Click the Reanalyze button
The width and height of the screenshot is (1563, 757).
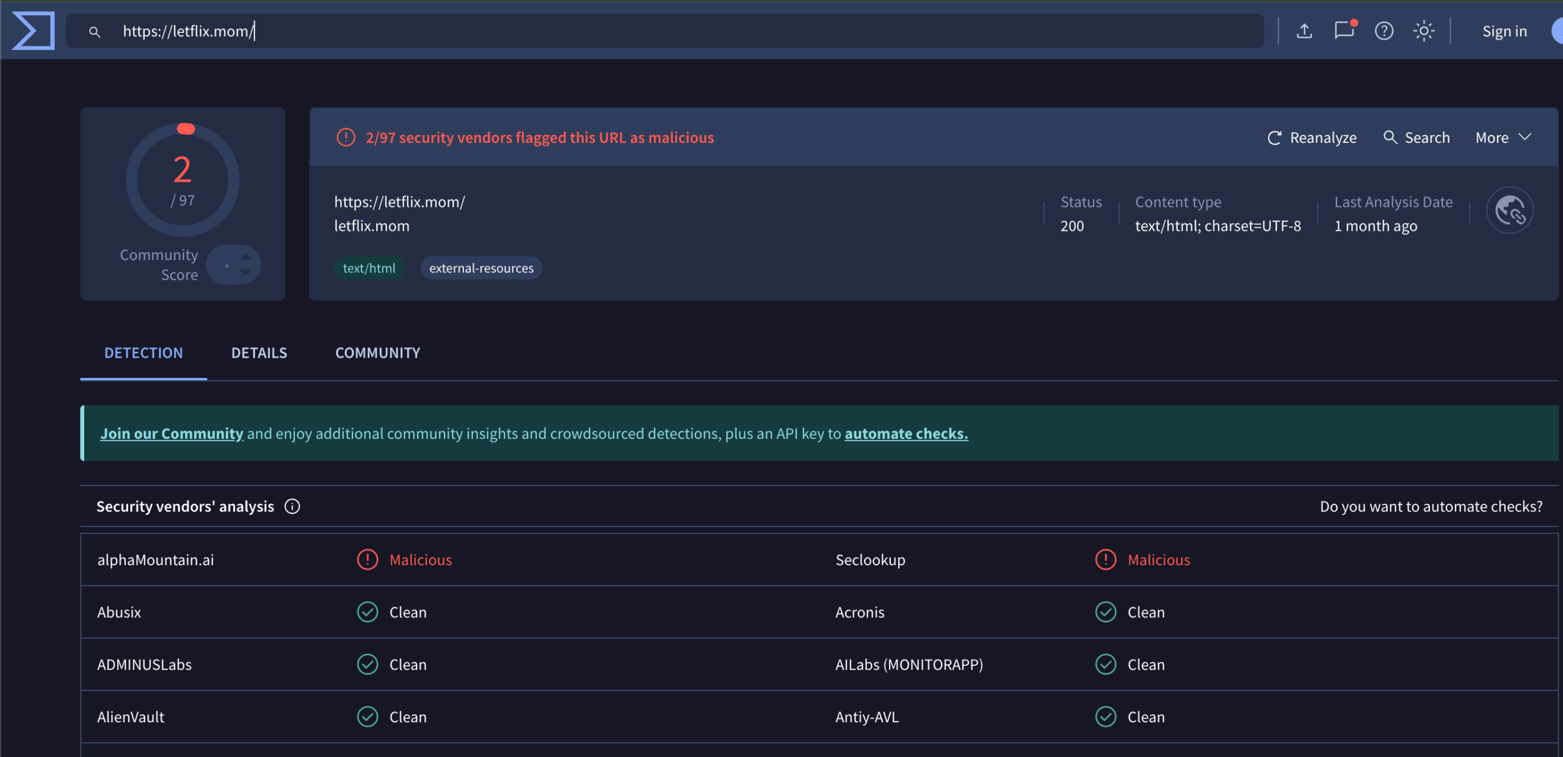[1311, 137]
